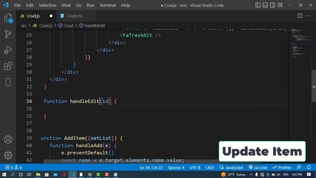The height and width of the screenshot is (178, 316).
Task: Open the Help menu
Action: 125,5
